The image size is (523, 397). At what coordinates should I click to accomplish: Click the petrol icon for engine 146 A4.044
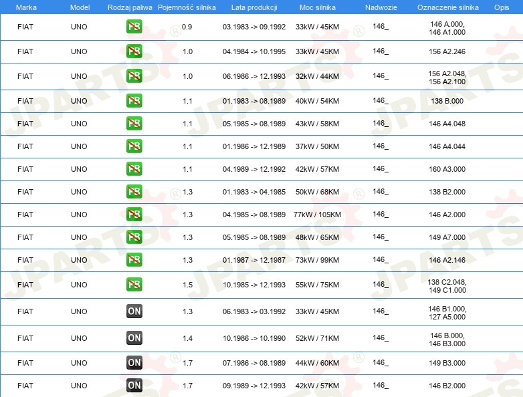tap(134, 146)
